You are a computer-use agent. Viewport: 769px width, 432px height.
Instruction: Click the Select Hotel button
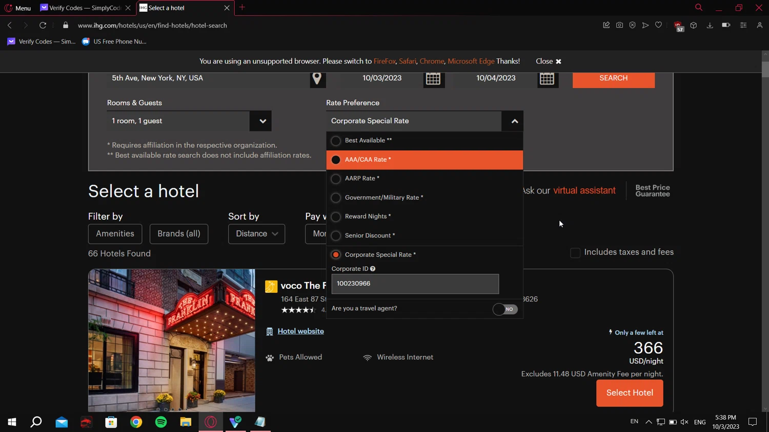point(630,393)
